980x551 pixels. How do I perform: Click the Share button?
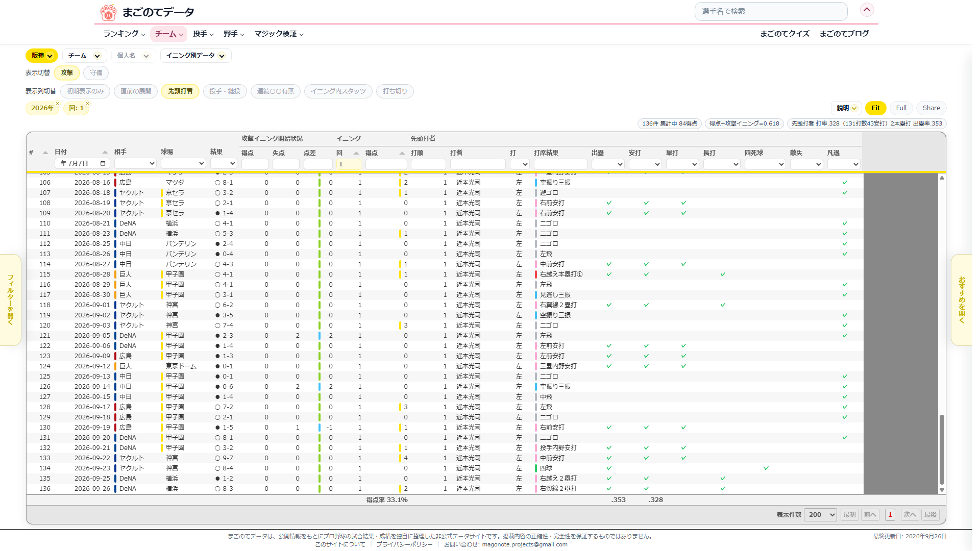pyautogui.click(x=932, y=108)
